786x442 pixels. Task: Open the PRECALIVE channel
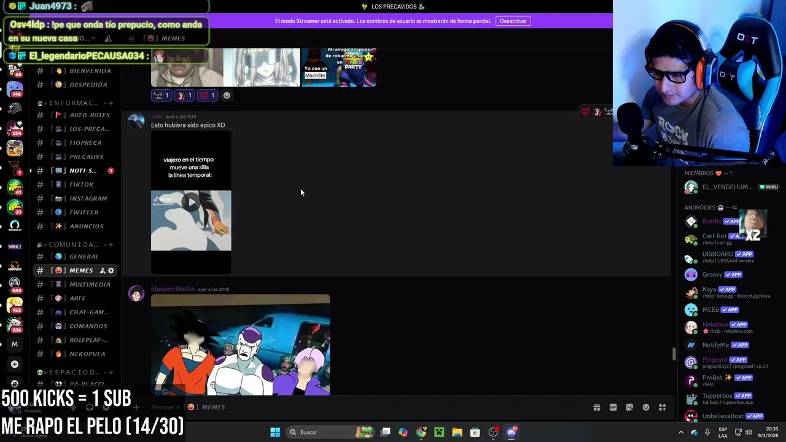coord(75,157)
